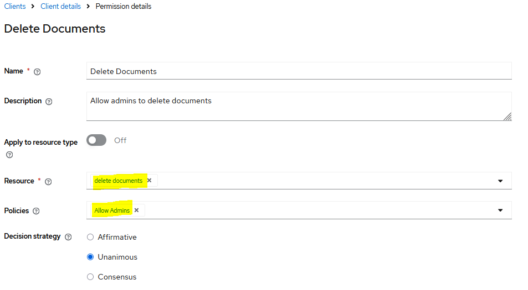The width and height of the screenshot is (528, 290).
Task: Toggle the Apply to resource type switch
Action: click(x=96, y=140)
